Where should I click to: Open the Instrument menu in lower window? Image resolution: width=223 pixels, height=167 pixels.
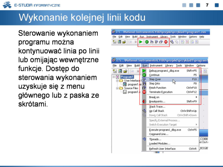(156, 65)
